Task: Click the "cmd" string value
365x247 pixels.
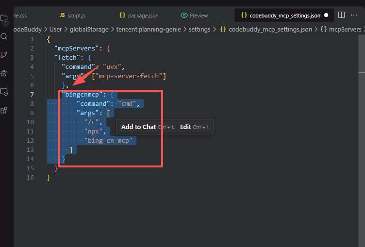Action: pos(127,103)
